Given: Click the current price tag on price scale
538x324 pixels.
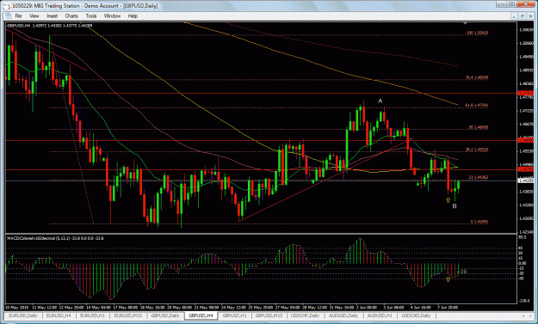Looking at the screenshot, I should (526, 180).
